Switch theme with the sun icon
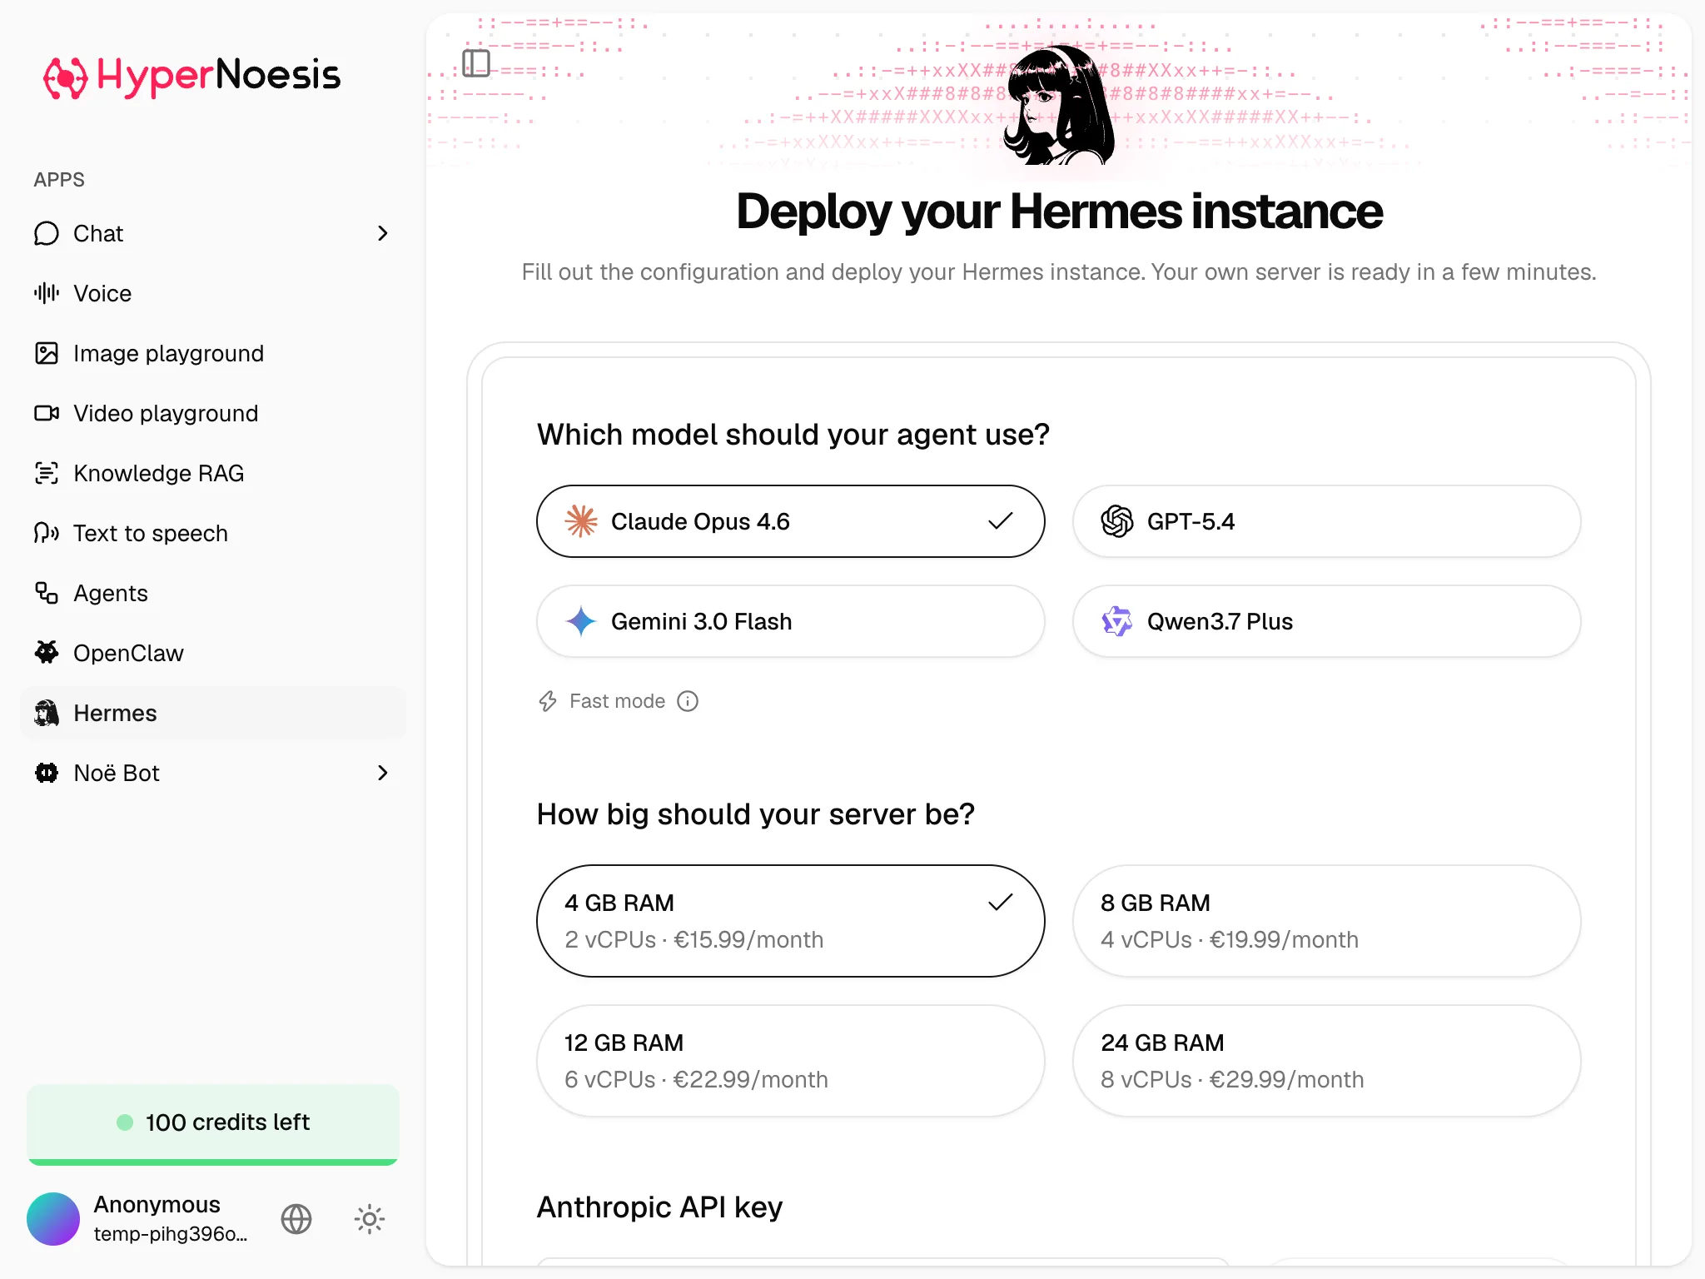 (370, 1219)
